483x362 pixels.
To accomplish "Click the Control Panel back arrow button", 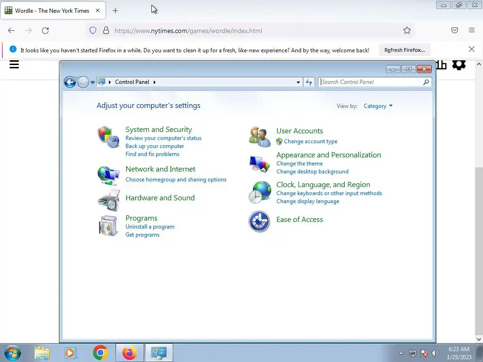I will [70, 82].
